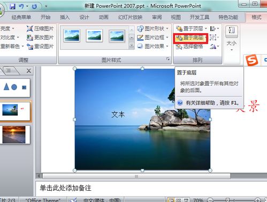Open the 视图 ribbon tab
Screen dimensions: 267x202
(176, 17)
